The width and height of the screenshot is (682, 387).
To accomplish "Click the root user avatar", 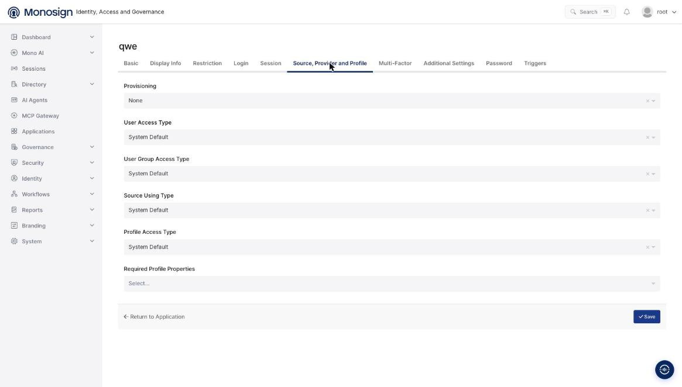I will click(x=647, y=12).
